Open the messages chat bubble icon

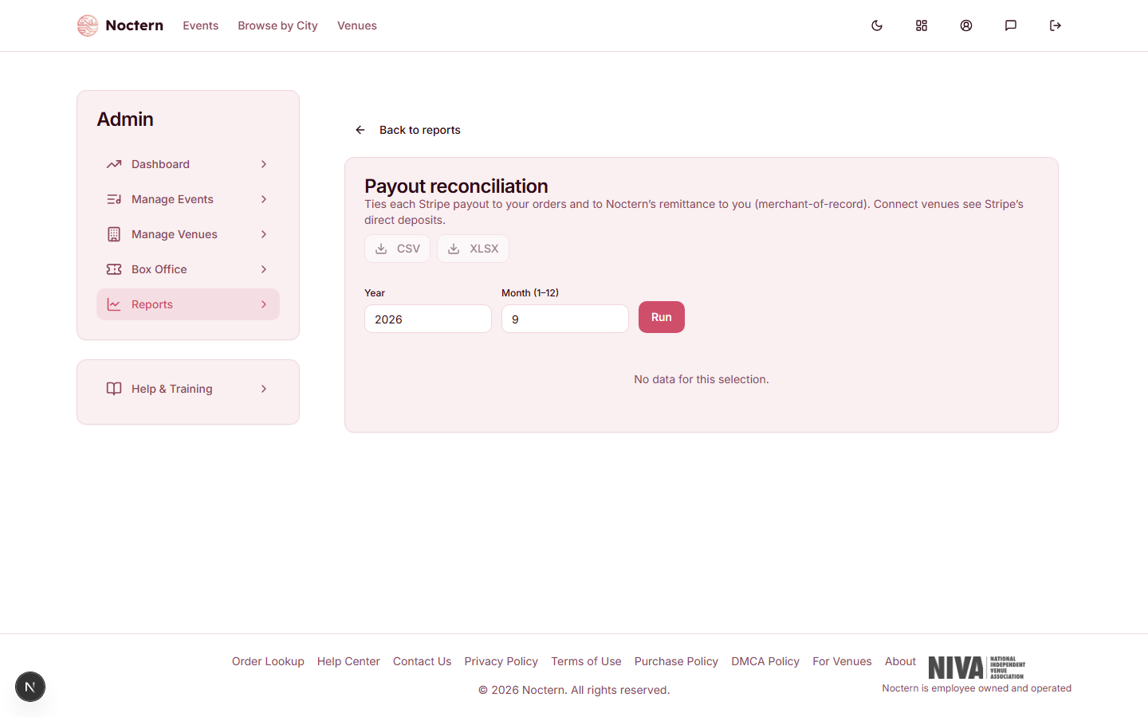point(1011,25)
